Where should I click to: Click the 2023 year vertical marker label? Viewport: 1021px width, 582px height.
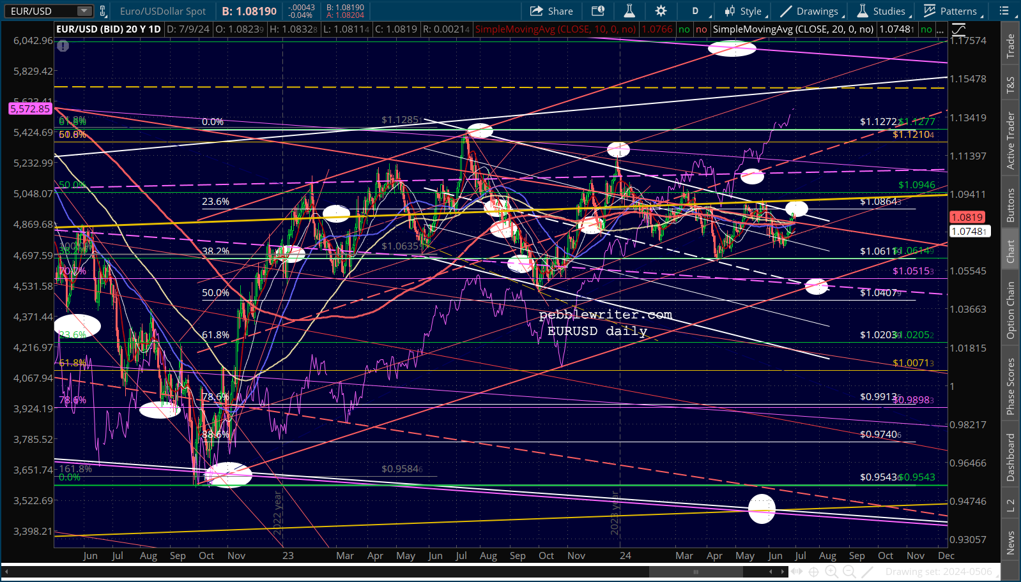(615, 513)
